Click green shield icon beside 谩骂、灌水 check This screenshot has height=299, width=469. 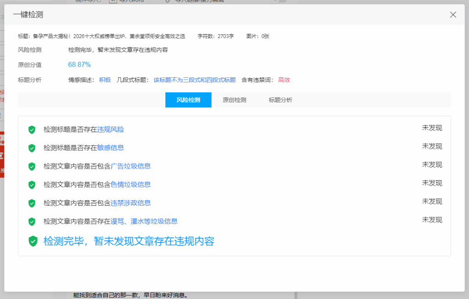(x=32, y=222)
